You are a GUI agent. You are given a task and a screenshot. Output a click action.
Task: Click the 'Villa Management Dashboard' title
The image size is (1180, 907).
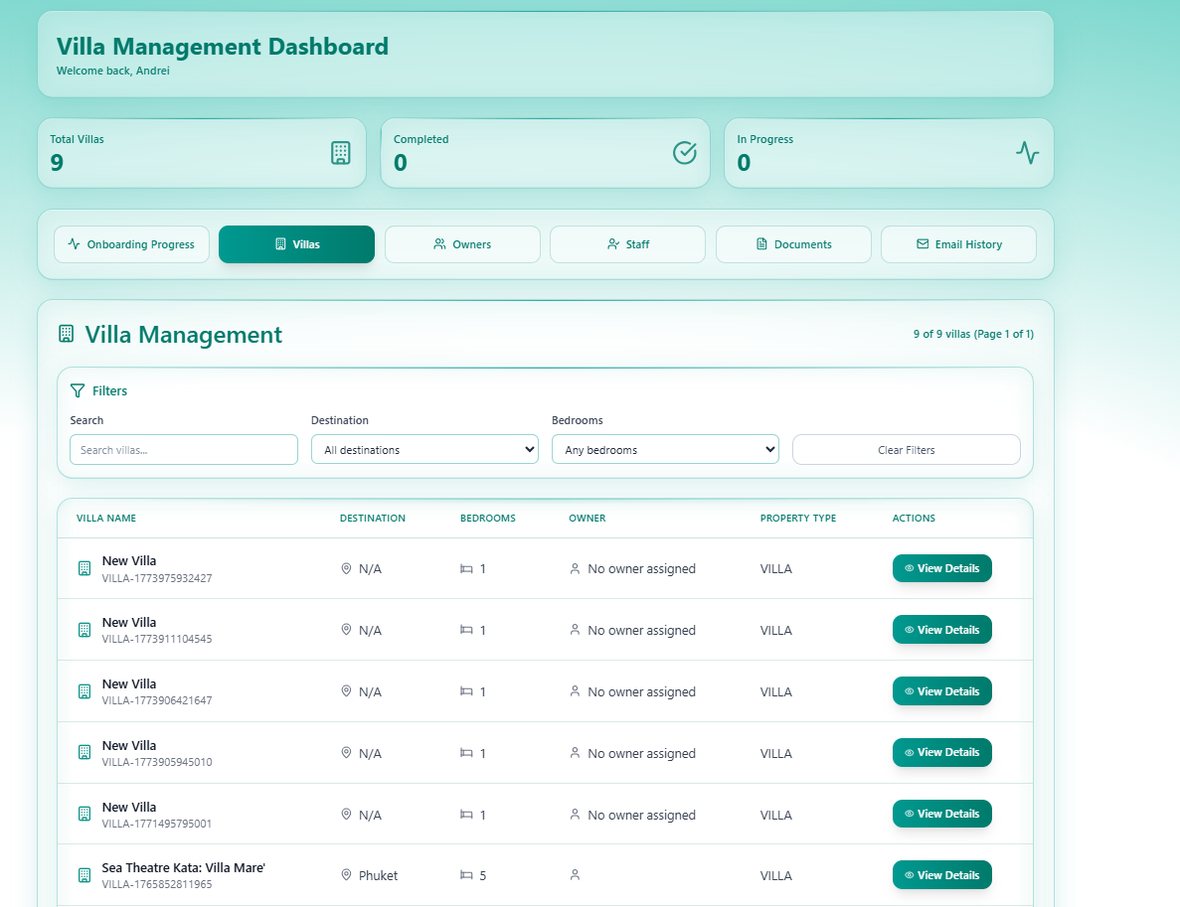[x=222, y=47]
